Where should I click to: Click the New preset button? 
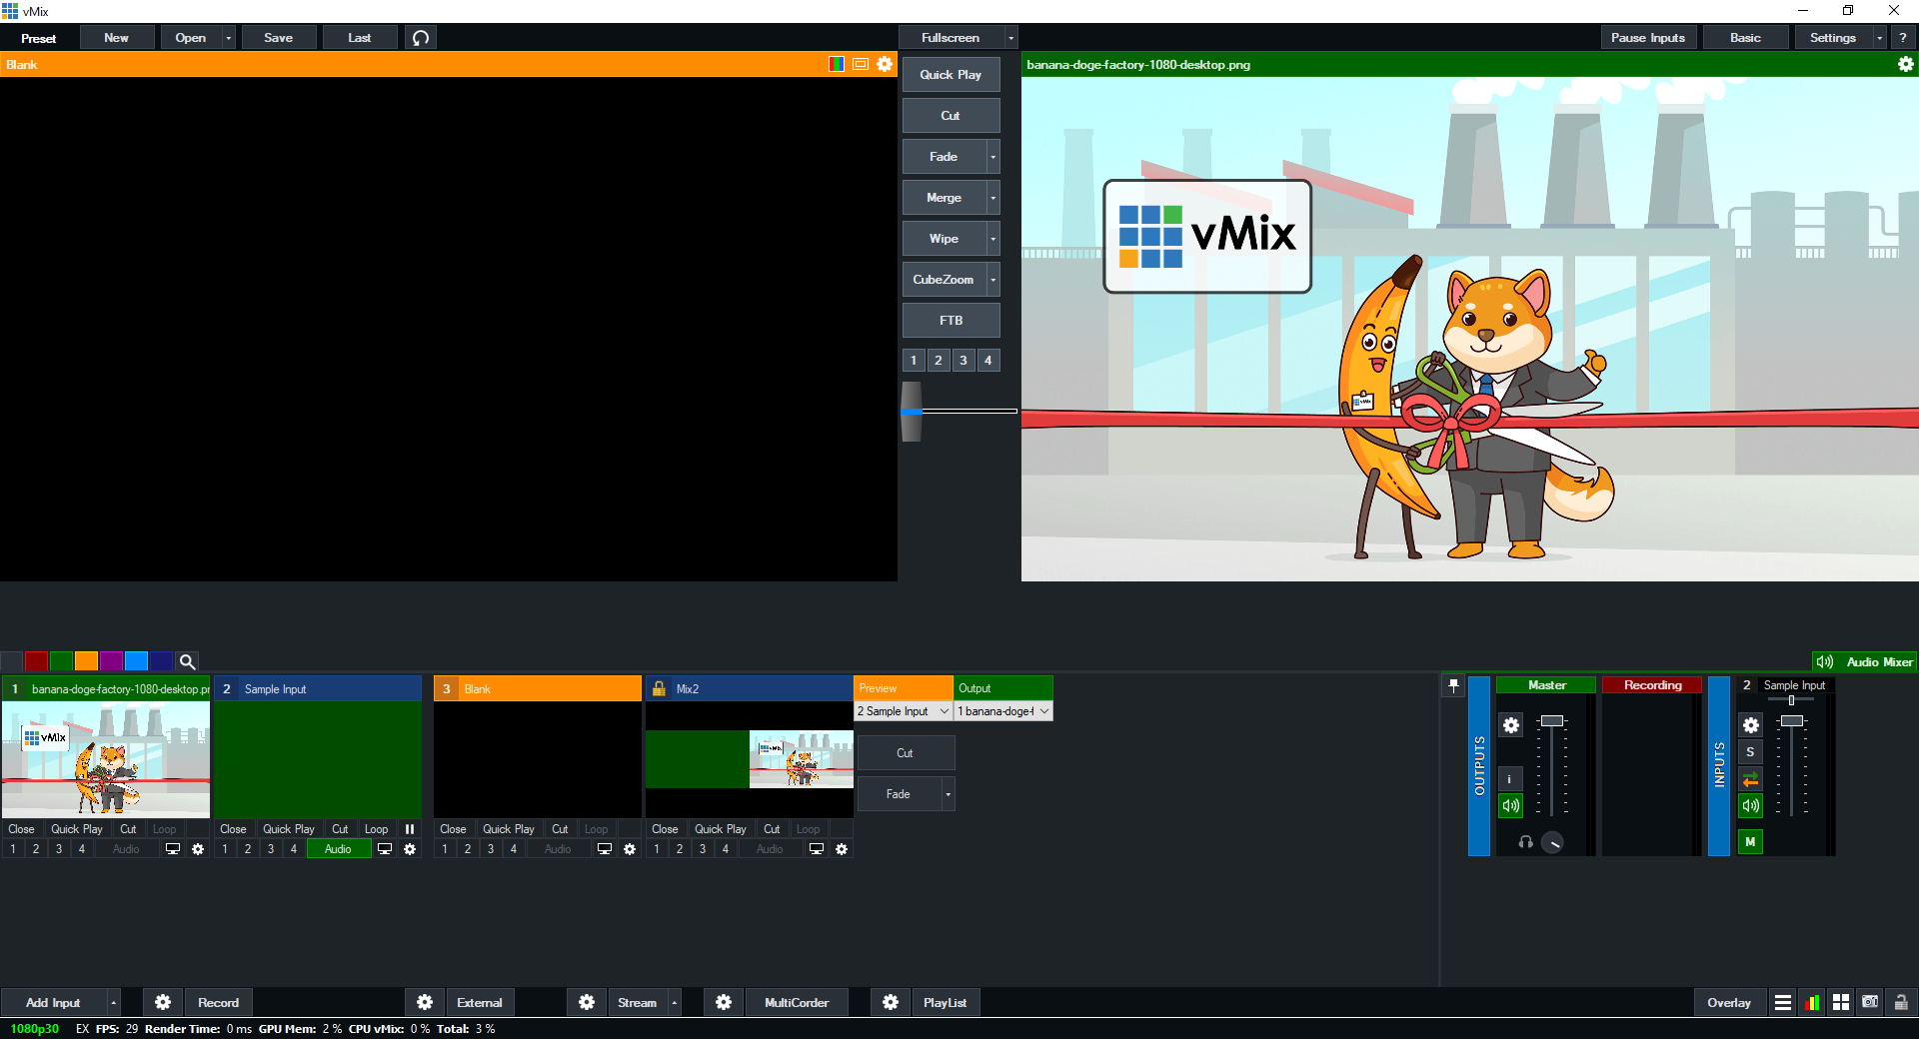(x=116, y=38)
